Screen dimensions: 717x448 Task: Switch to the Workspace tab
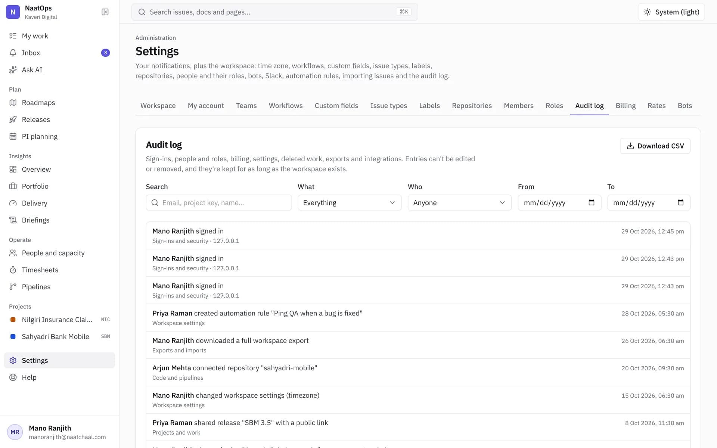pos(158,106)
